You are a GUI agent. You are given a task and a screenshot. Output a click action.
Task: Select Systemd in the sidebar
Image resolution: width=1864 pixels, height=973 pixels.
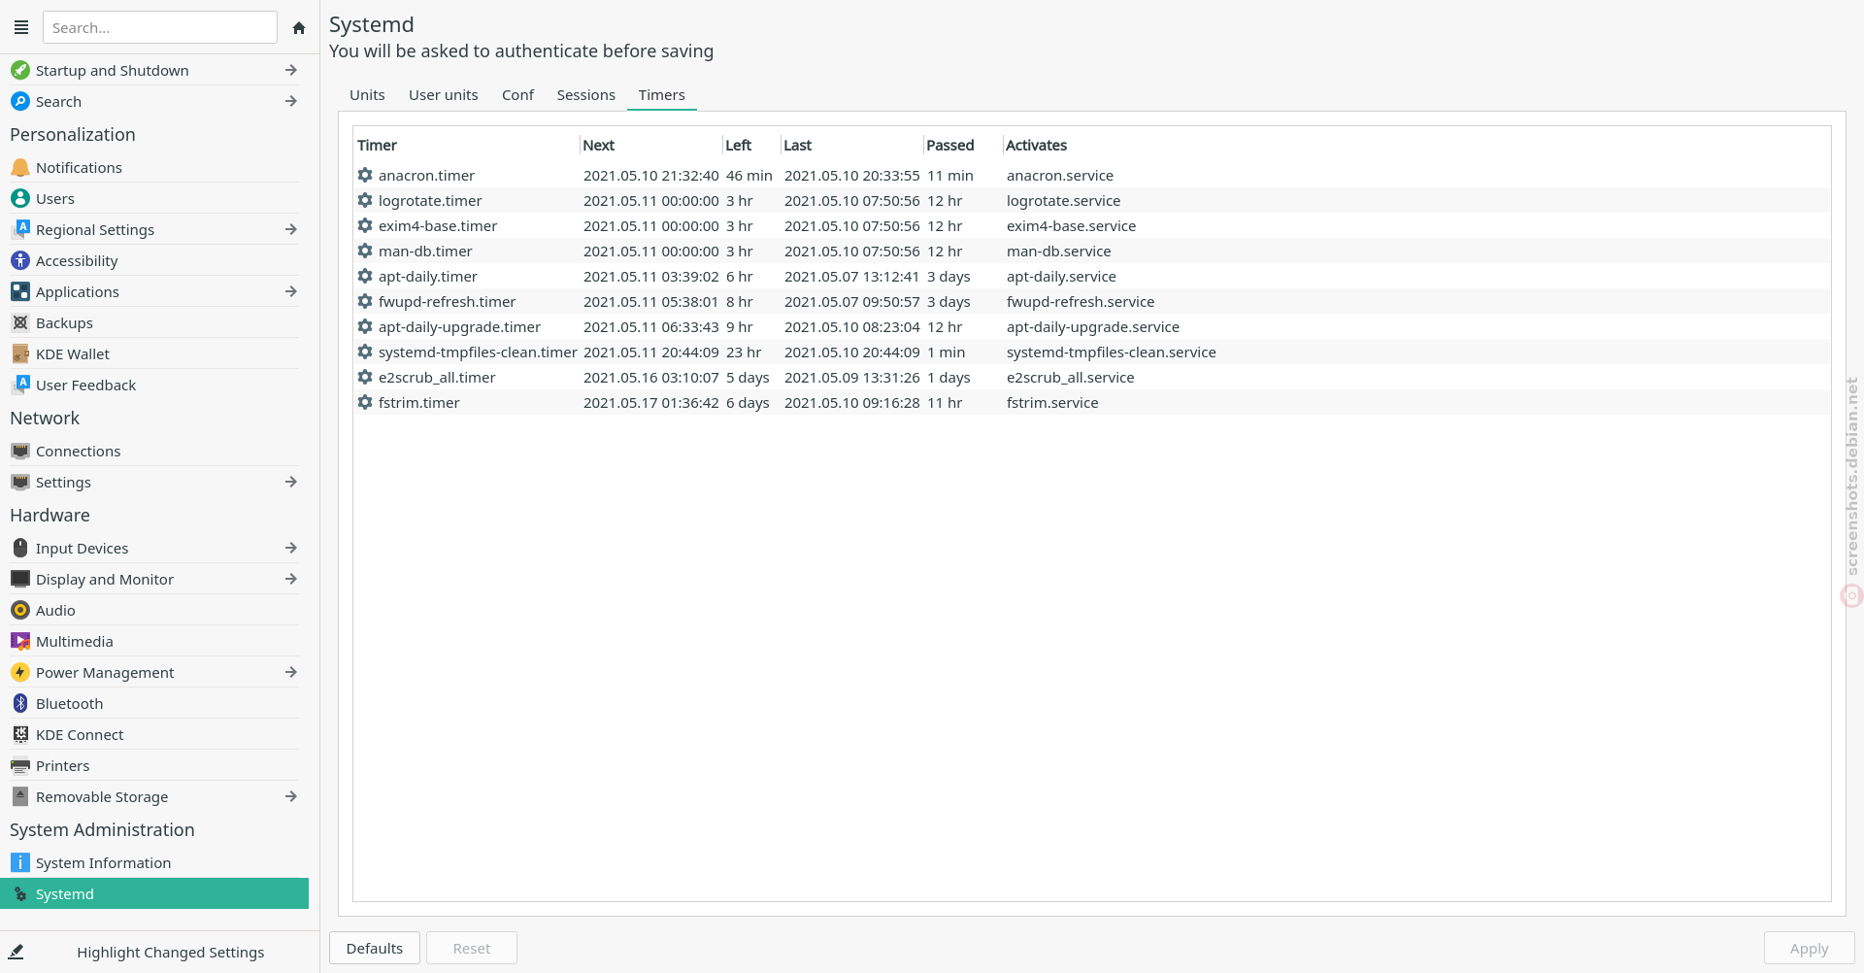click(154, 893)
